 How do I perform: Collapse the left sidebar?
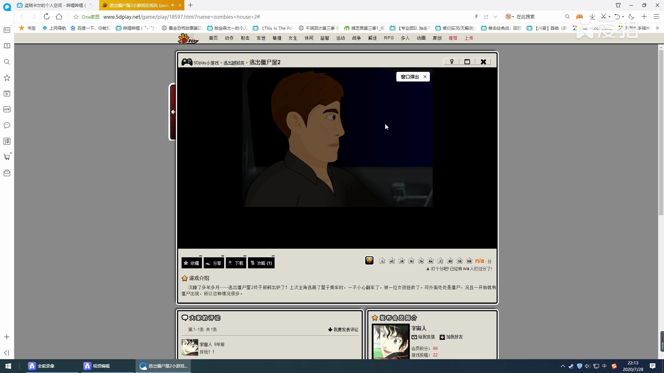(x=7, y=353)
